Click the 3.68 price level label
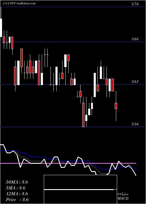The image size is (146, 204). pyautogui.click(x=135, y=39)
